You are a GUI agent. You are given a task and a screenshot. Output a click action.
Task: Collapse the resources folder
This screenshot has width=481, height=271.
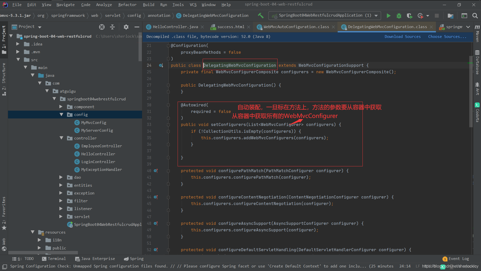click(33, 232)
